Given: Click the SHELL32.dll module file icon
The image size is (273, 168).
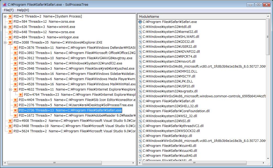Looking at the screenshot, I should coord(140,106).
